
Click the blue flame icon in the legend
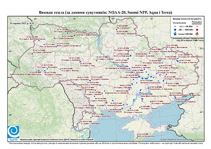pos(175,34)
